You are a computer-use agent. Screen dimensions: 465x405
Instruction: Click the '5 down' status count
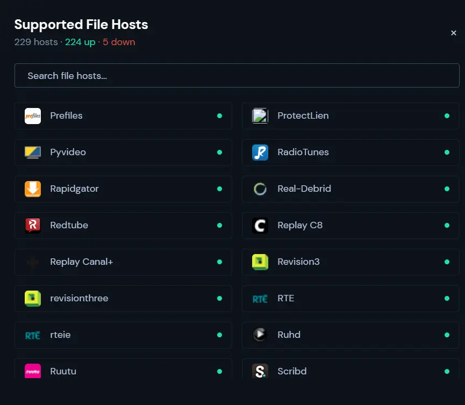pos(119,42)
